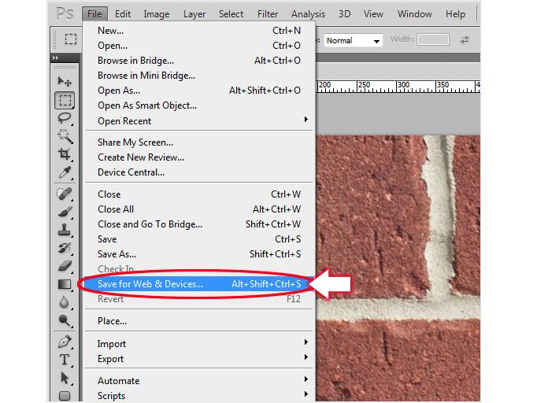Select the Rectangular Marquee tool in toolbox
The width and height of the screenshot is (548, 403).
65,100
